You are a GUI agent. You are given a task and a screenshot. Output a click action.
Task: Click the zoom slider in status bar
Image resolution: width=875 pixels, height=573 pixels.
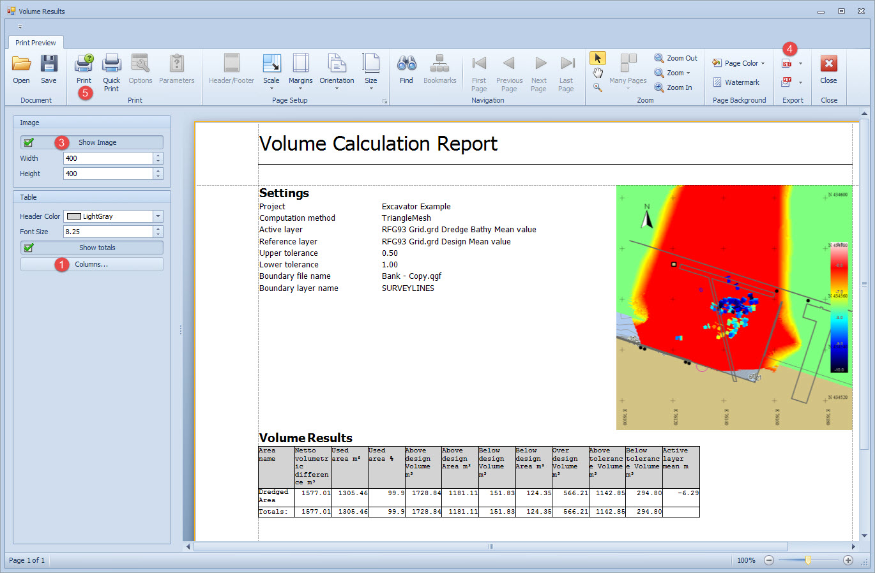tap(808, 560)
